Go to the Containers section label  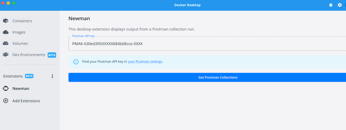(22, 21)
